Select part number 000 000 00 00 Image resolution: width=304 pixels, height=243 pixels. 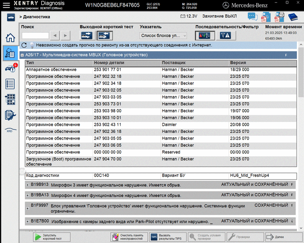(x=108, y=152)
